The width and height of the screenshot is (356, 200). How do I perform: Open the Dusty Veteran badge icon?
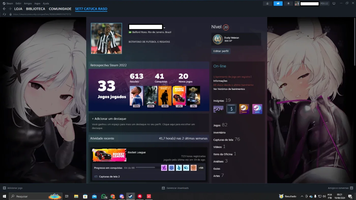pyautogui.click(x=218, y=39)
